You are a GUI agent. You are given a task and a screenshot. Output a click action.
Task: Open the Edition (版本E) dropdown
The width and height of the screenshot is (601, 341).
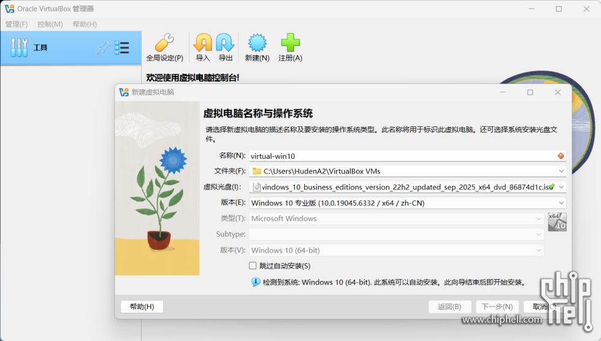408,202
